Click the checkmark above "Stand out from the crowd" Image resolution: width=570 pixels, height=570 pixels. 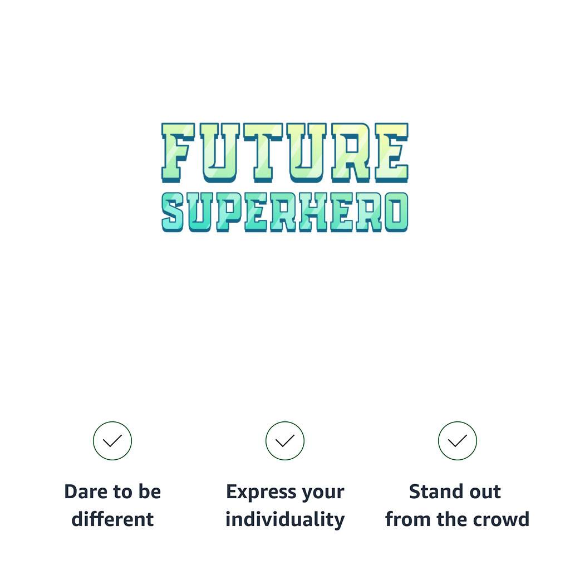(x=458, y=441)
